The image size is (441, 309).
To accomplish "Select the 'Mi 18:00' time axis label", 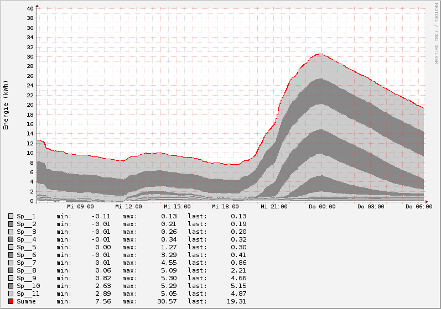I will [226, 207].
